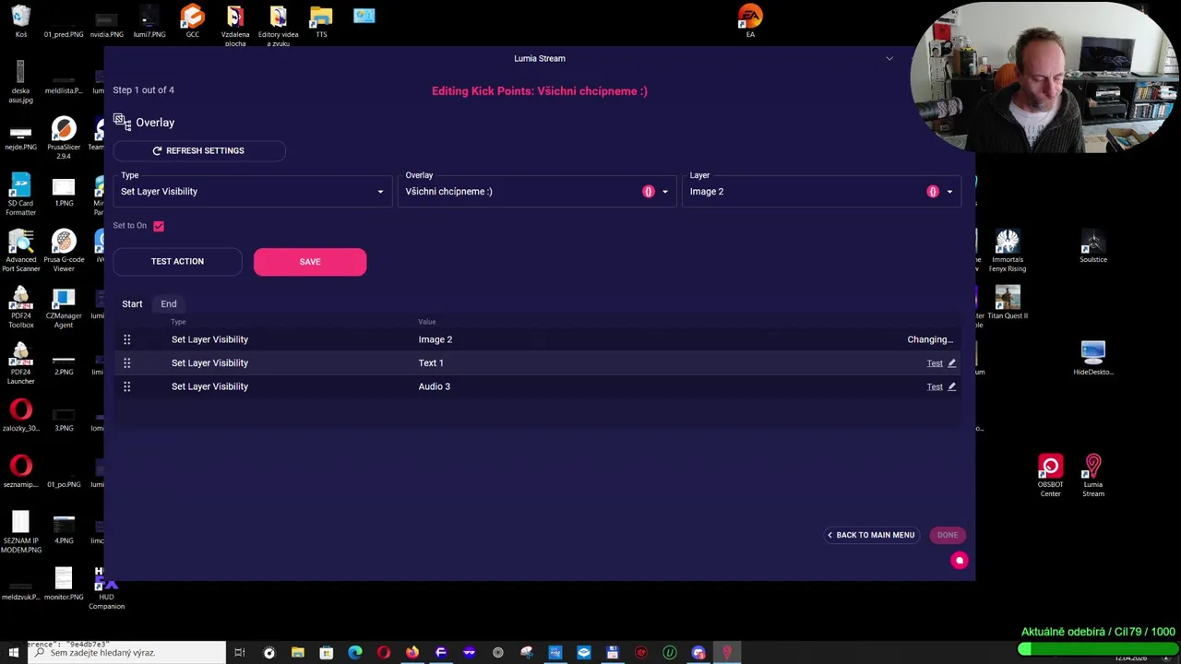
Task: Click the pink round chat bubble icon
Action: click(960, 560)
